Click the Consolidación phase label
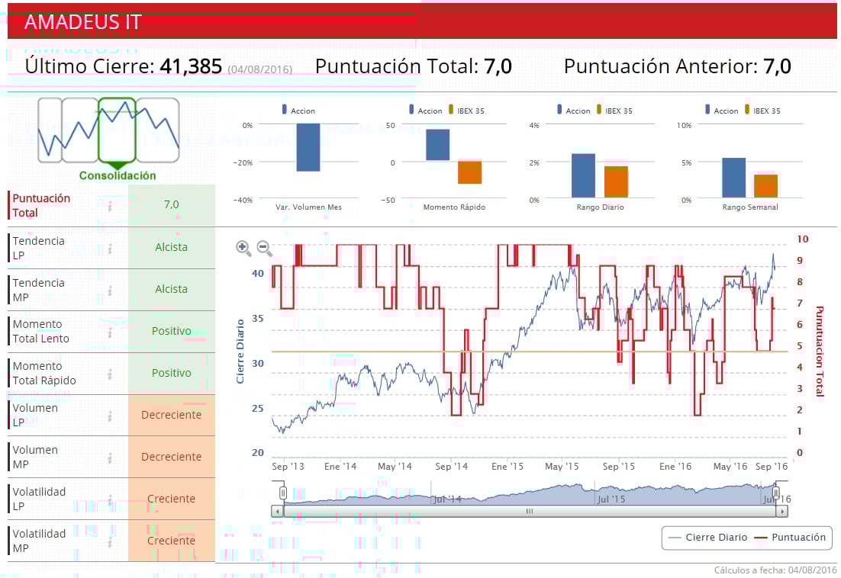The image size is (841, 578). click(118, 175)
